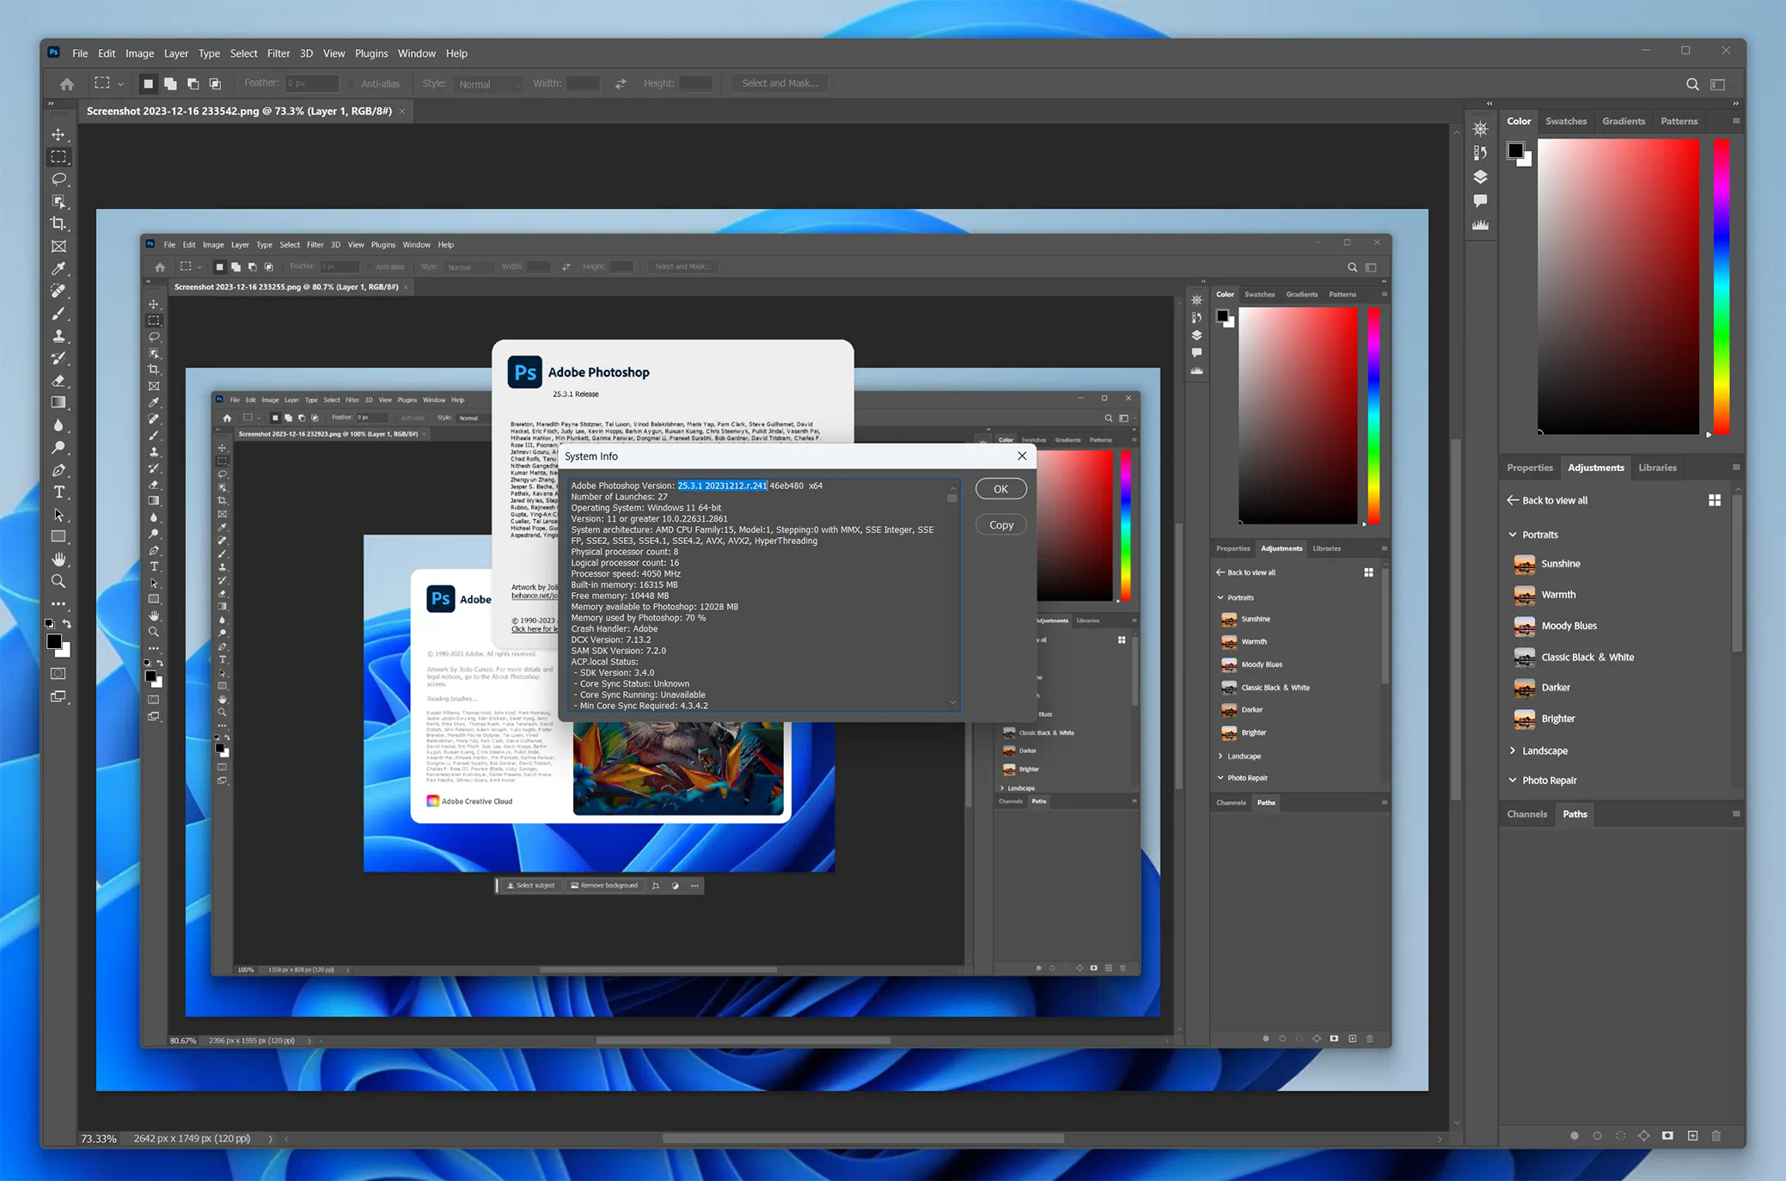Click the Select and Mask button
This screenshot has width=1786, height=1181.
tap(780, 83)
